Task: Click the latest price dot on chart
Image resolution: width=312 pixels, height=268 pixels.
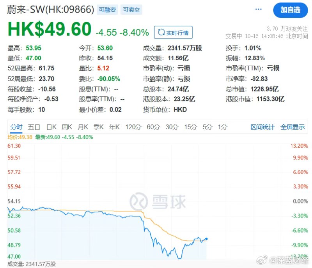Action: coord(206,239)
